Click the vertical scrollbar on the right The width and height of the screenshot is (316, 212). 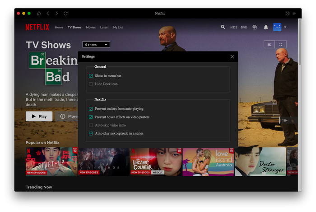tap(300, 42)
